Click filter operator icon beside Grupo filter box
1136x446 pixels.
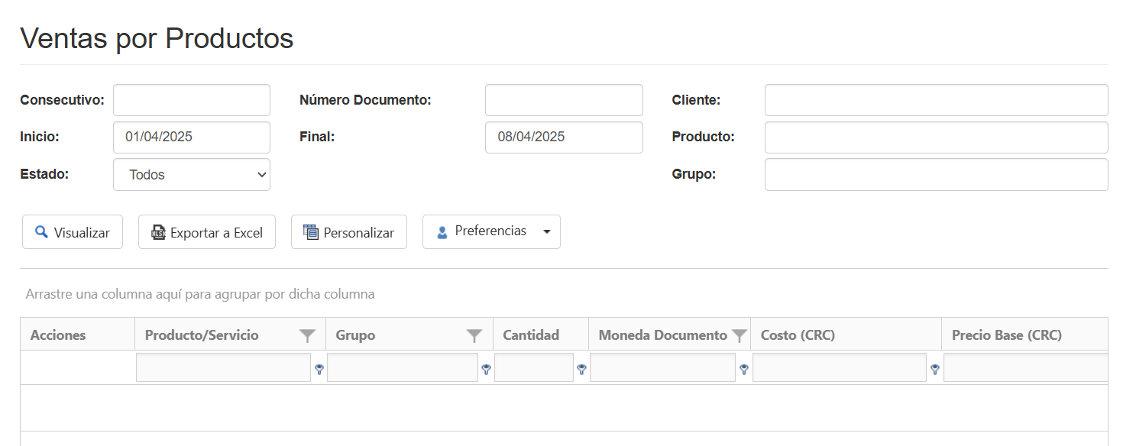486,369
